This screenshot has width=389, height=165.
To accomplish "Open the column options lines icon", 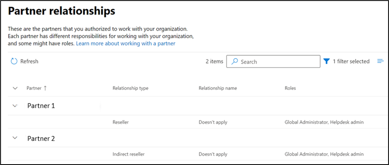I will click(x=380, y=61).
